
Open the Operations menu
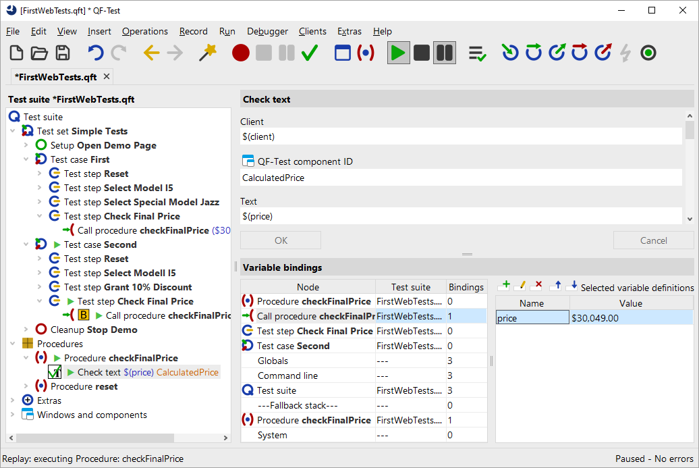coord(145,31)
